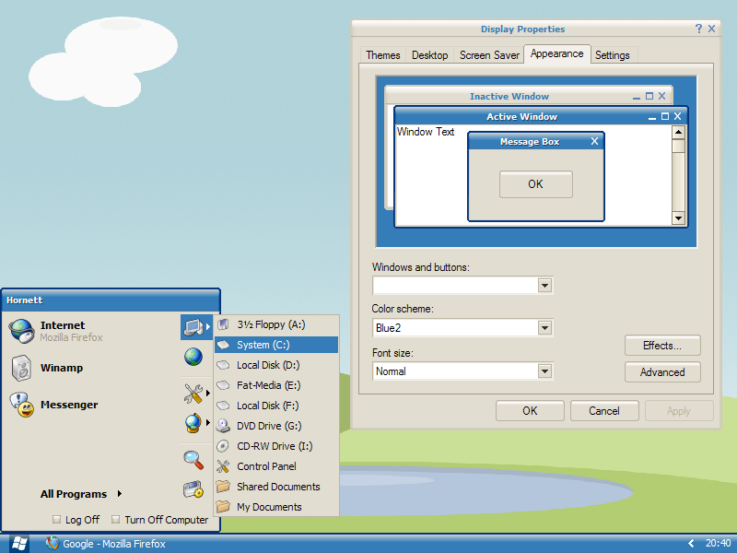737x553 pixels.
Task: Click My Computer icon in Start menu
Action: pyautogui.click(x=193, y=326)
